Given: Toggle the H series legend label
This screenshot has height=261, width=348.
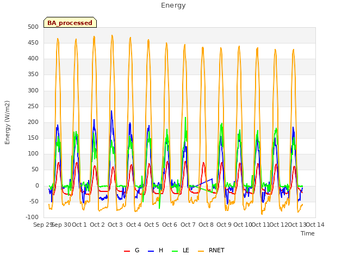Looking at the screenshot, I should (161, 250).
